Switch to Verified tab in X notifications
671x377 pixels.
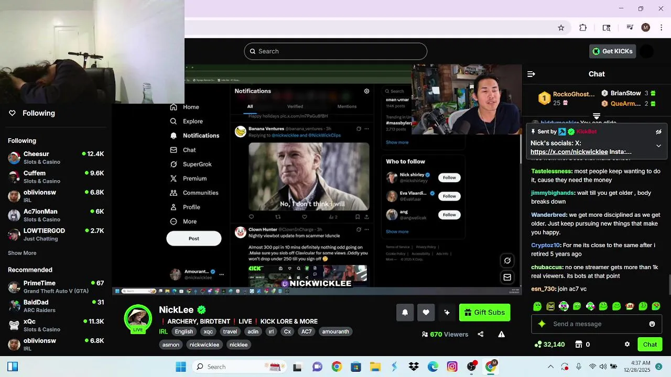click(295, 106)
